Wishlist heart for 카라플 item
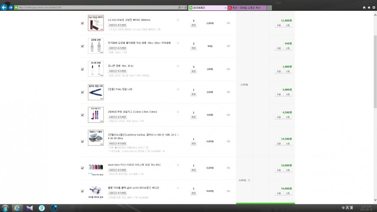377x212 pixels. (178, 188)
